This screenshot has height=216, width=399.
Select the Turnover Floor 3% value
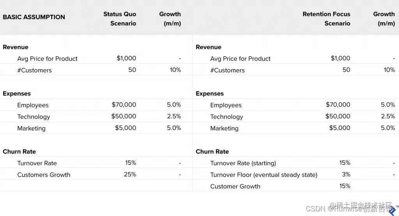[x=346, y=175]
